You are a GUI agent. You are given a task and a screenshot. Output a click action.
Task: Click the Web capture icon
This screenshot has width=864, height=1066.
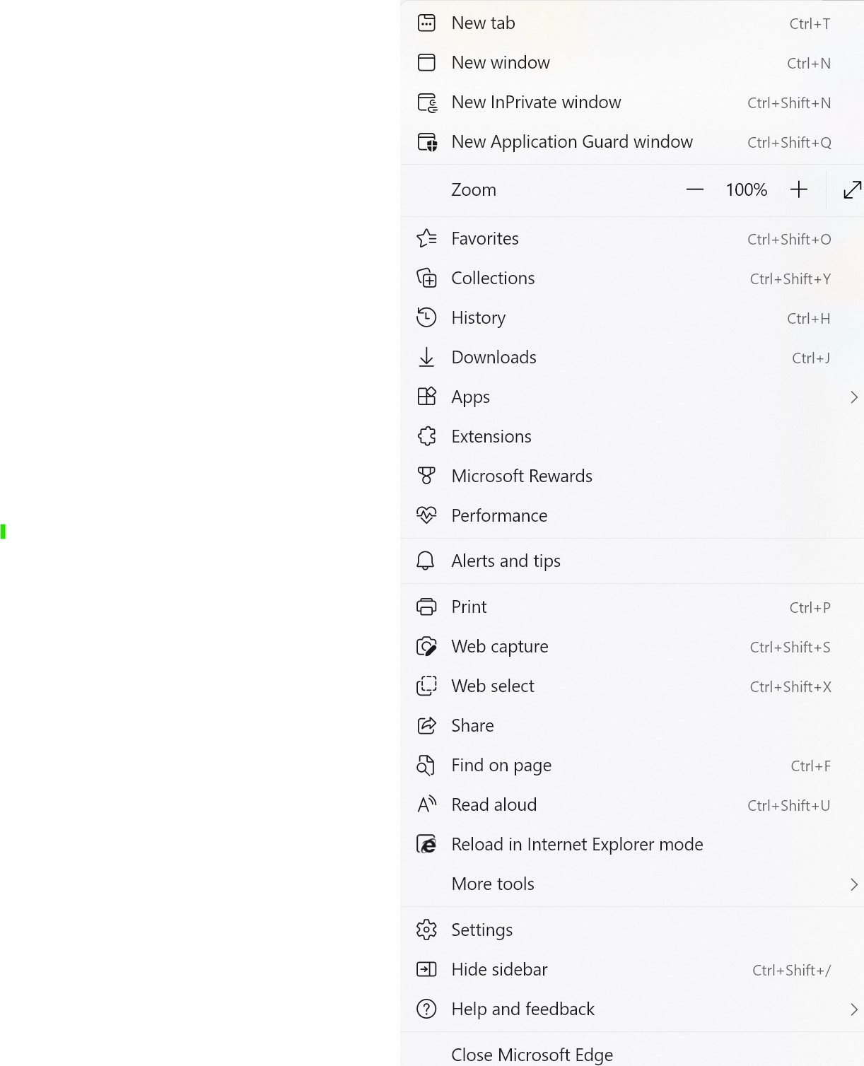coord(426,647)
